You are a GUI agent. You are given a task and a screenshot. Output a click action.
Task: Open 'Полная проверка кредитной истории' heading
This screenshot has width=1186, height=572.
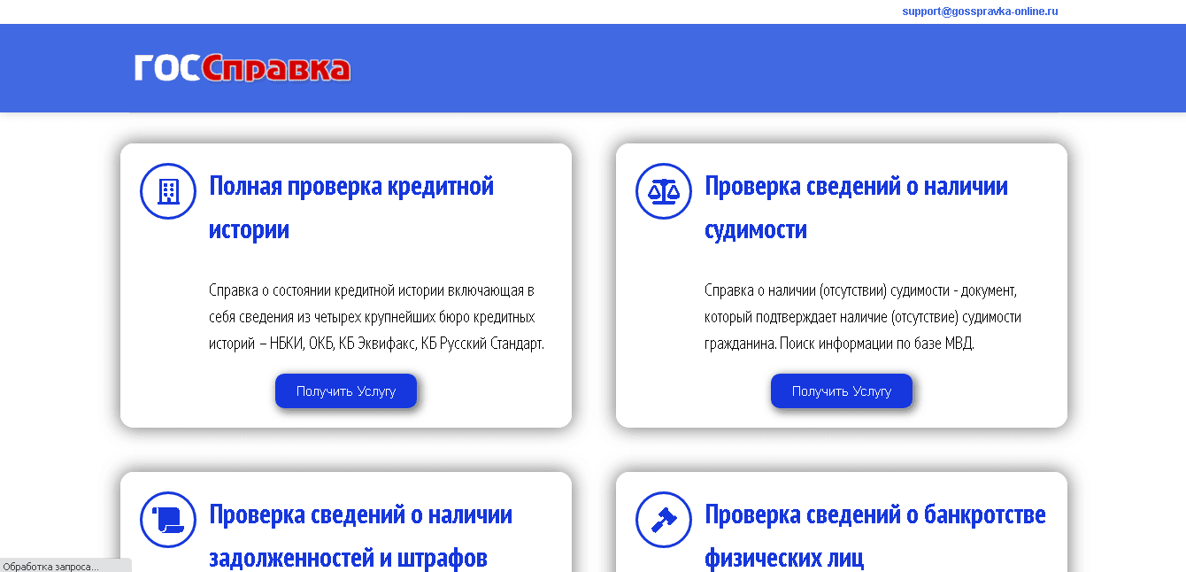tap(350, 208)
